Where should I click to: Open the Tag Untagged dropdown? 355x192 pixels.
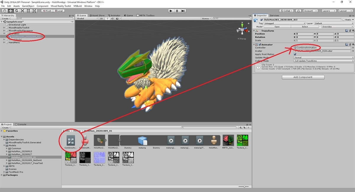(x=284, y=23)
